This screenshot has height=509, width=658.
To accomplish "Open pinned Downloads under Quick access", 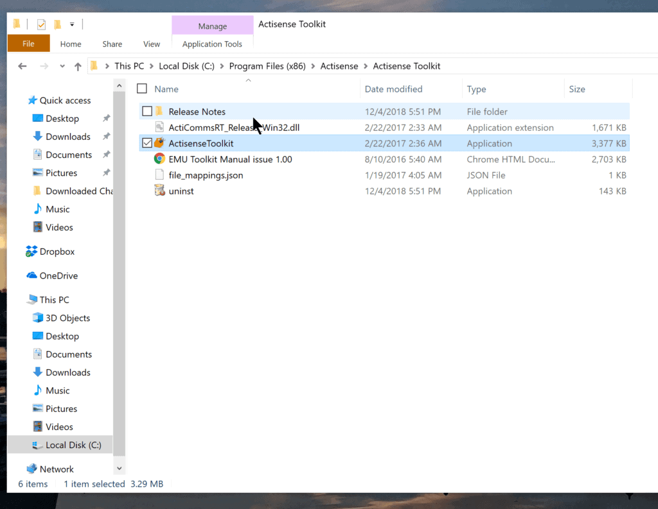I will coord(68,137).
